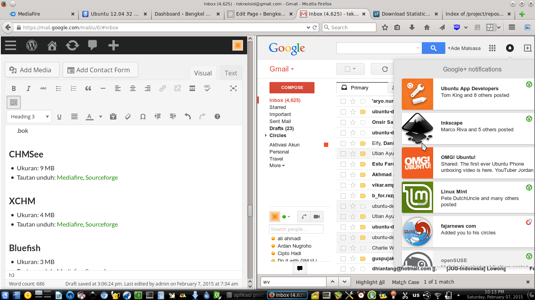The height and width of the screenshot is (300, 535).
Task: Open distraction-free fullscreen writing mode
Action: point(233,88)
